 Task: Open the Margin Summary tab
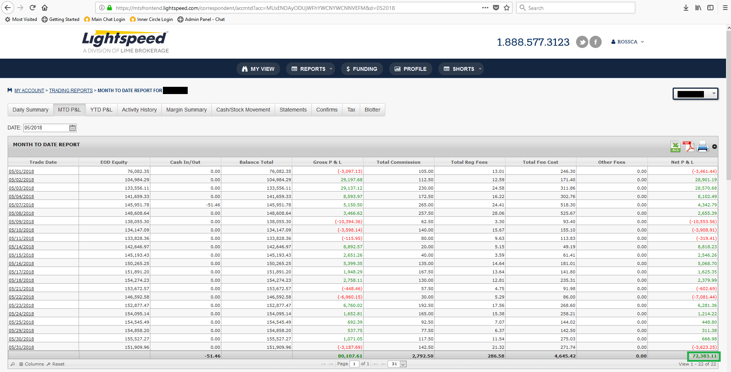click(x=186, y=110)
